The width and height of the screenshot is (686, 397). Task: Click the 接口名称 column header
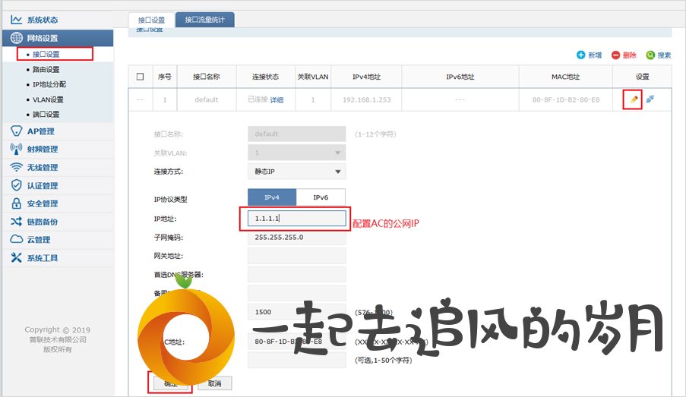click(207, 77)
